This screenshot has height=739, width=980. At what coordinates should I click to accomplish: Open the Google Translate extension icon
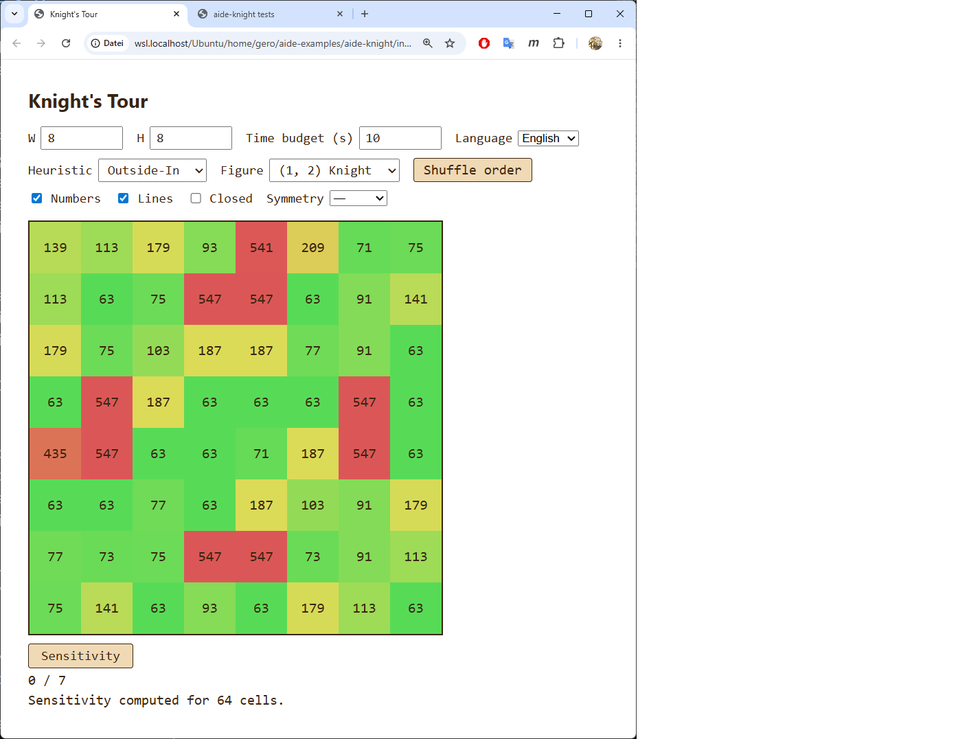(x=509, y=43)
